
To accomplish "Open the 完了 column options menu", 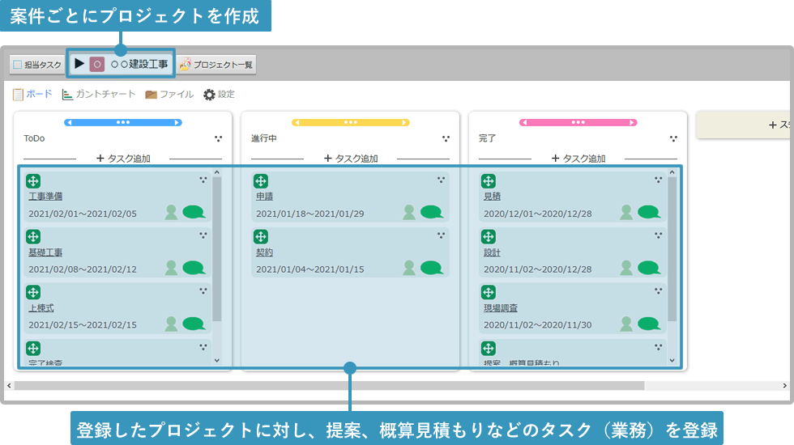I will (673, 138).
